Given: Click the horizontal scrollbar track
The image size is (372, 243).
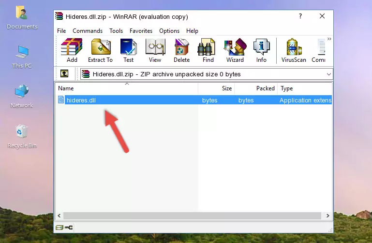Looking at the screenshot, I should pyautogui.click(x=192, y=215).
